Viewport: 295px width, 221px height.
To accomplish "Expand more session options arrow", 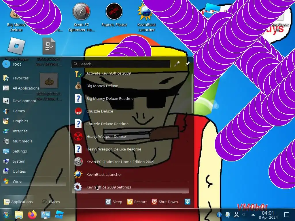I will pyautogui.click(x=187, y=202).
